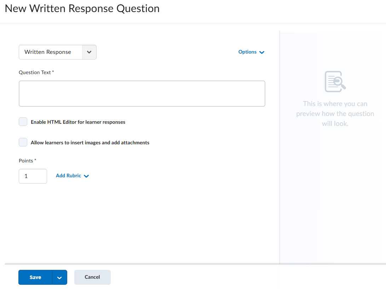Click the Save button's dropdown chevron
The width and height of the screenshot is (386, 289).
pyautogui.click(x=59, y=277)
